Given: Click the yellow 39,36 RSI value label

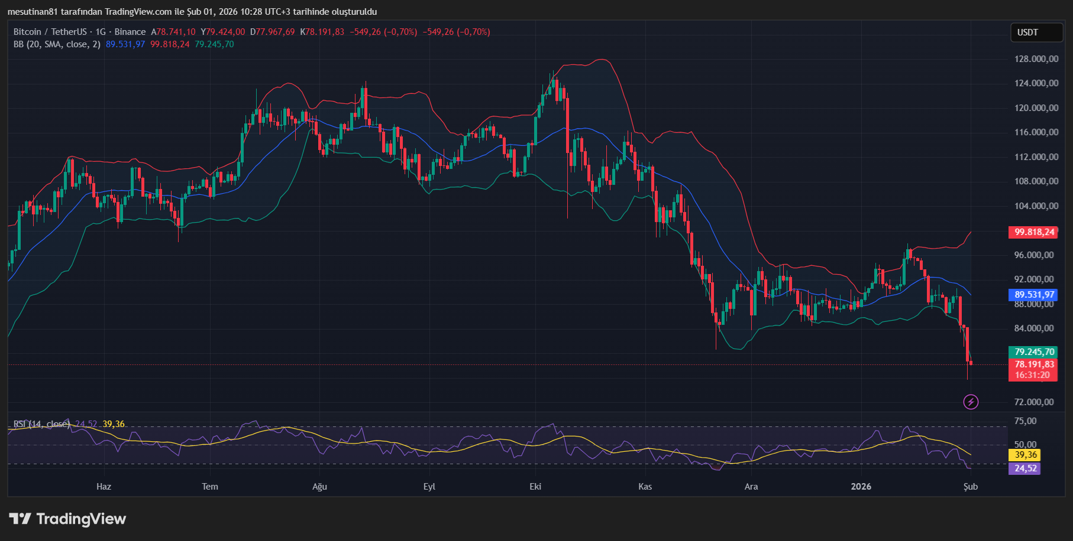Looking at the screenshot, I should (1025, 455).
